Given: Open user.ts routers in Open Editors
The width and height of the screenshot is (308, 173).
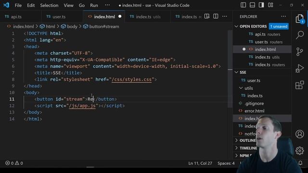Looking at the screenshot, I should [x=262, y=42].
